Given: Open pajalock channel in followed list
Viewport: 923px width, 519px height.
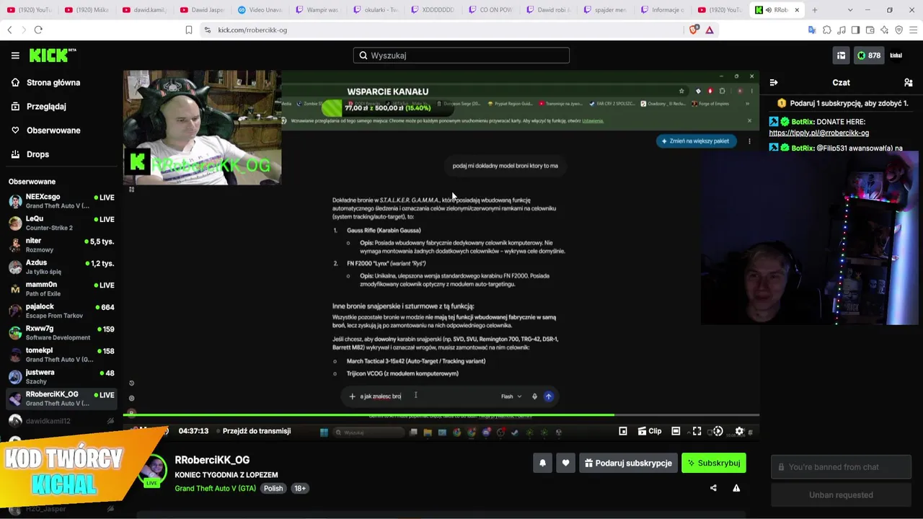Looking at the screenshot, I should click(61, 311).
